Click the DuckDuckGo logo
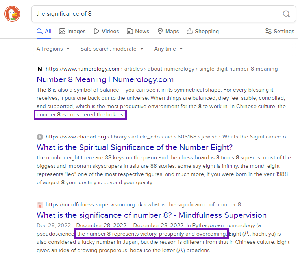Image resolution: width=298 pixels, height=262 pixels. 12,14
